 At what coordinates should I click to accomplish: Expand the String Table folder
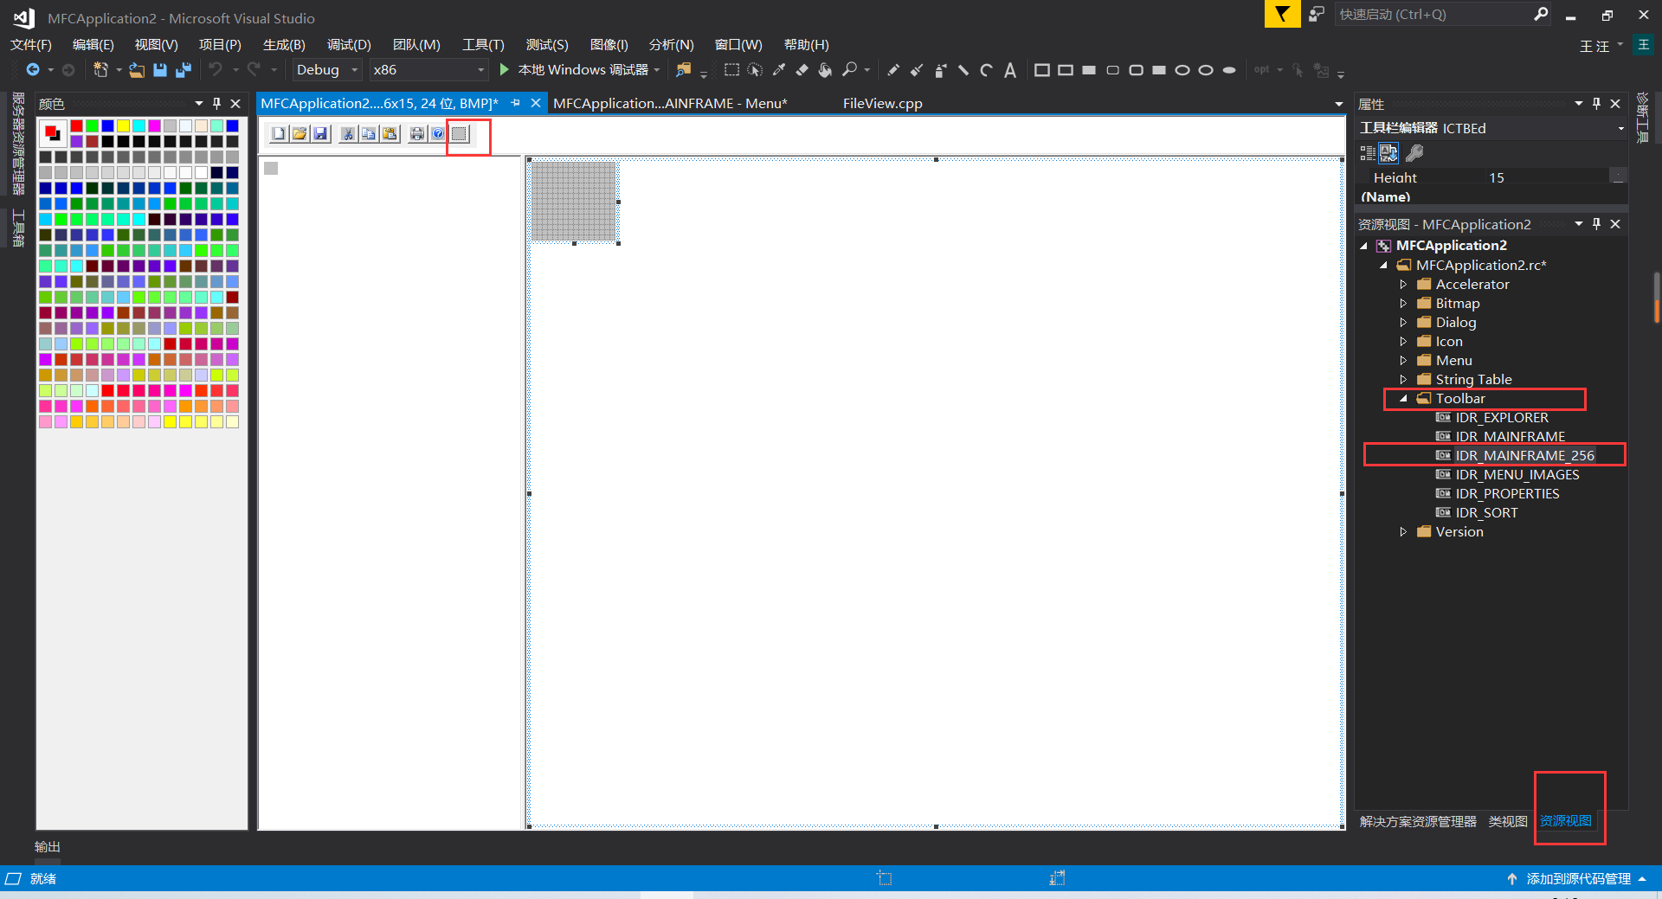click(x=1403, y=380)
